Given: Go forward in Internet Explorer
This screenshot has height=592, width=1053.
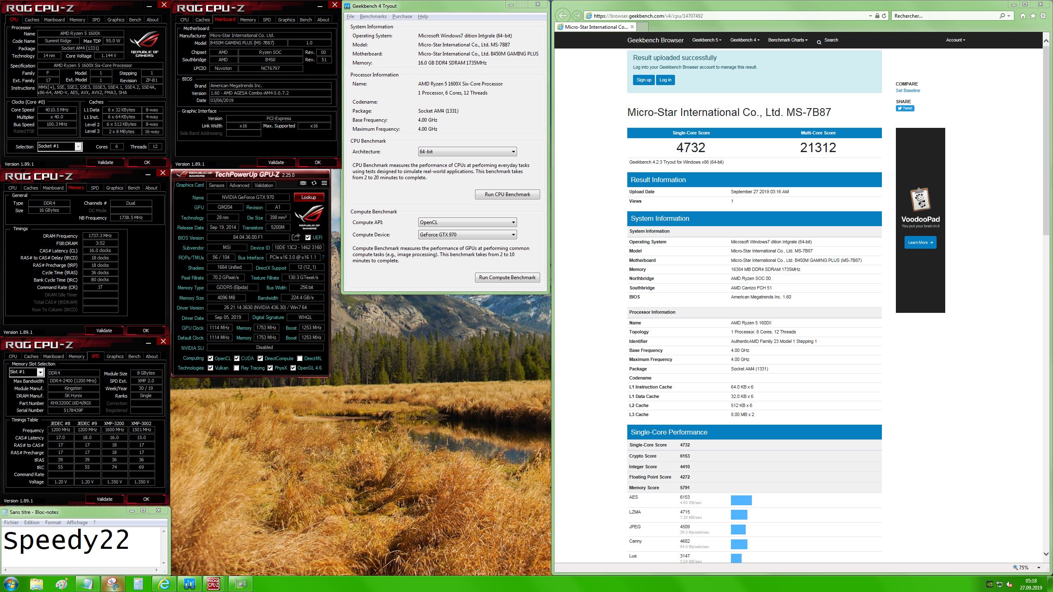Looking at the screenshot, I should tap(577, 16).
